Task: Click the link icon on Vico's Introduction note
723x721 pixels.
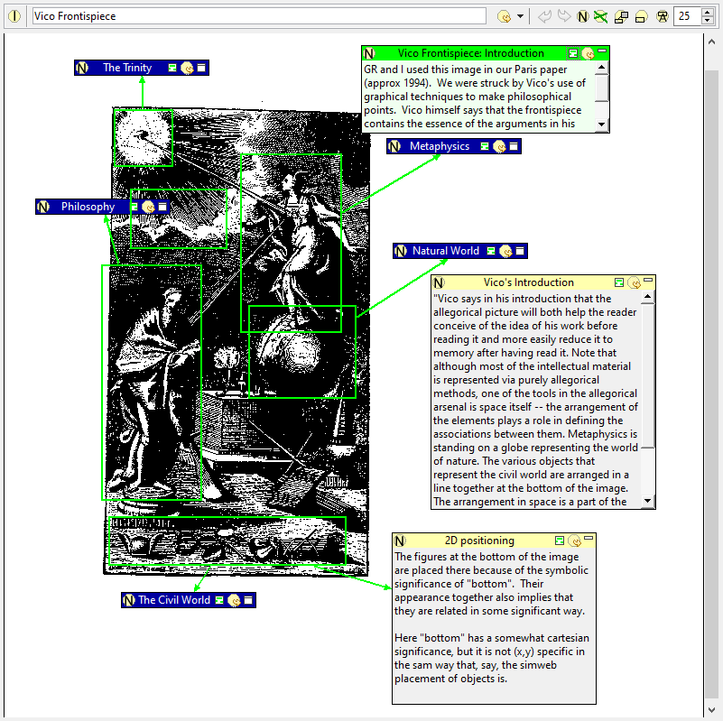Action: 634,282
